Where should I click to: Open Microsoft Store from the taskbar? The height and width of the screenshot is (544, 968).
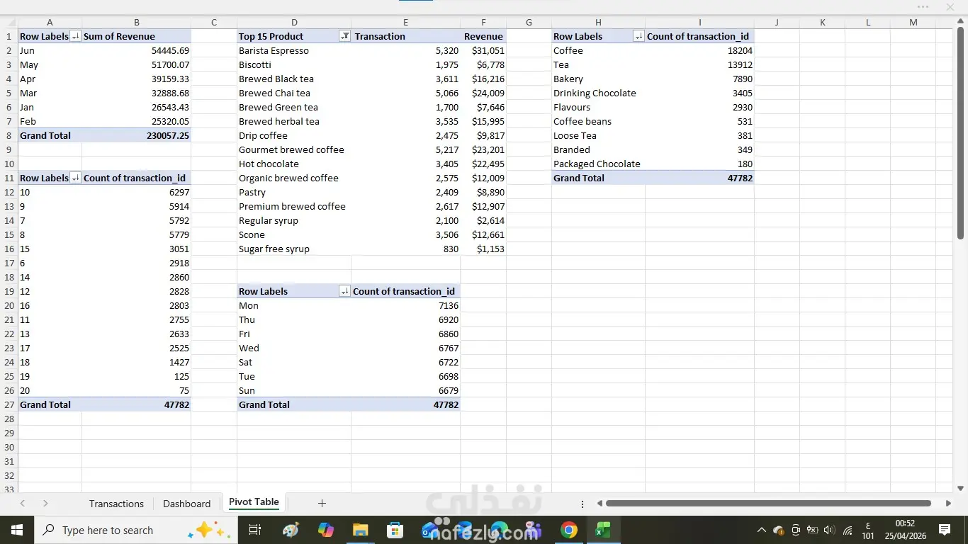(x=395, y=530)
